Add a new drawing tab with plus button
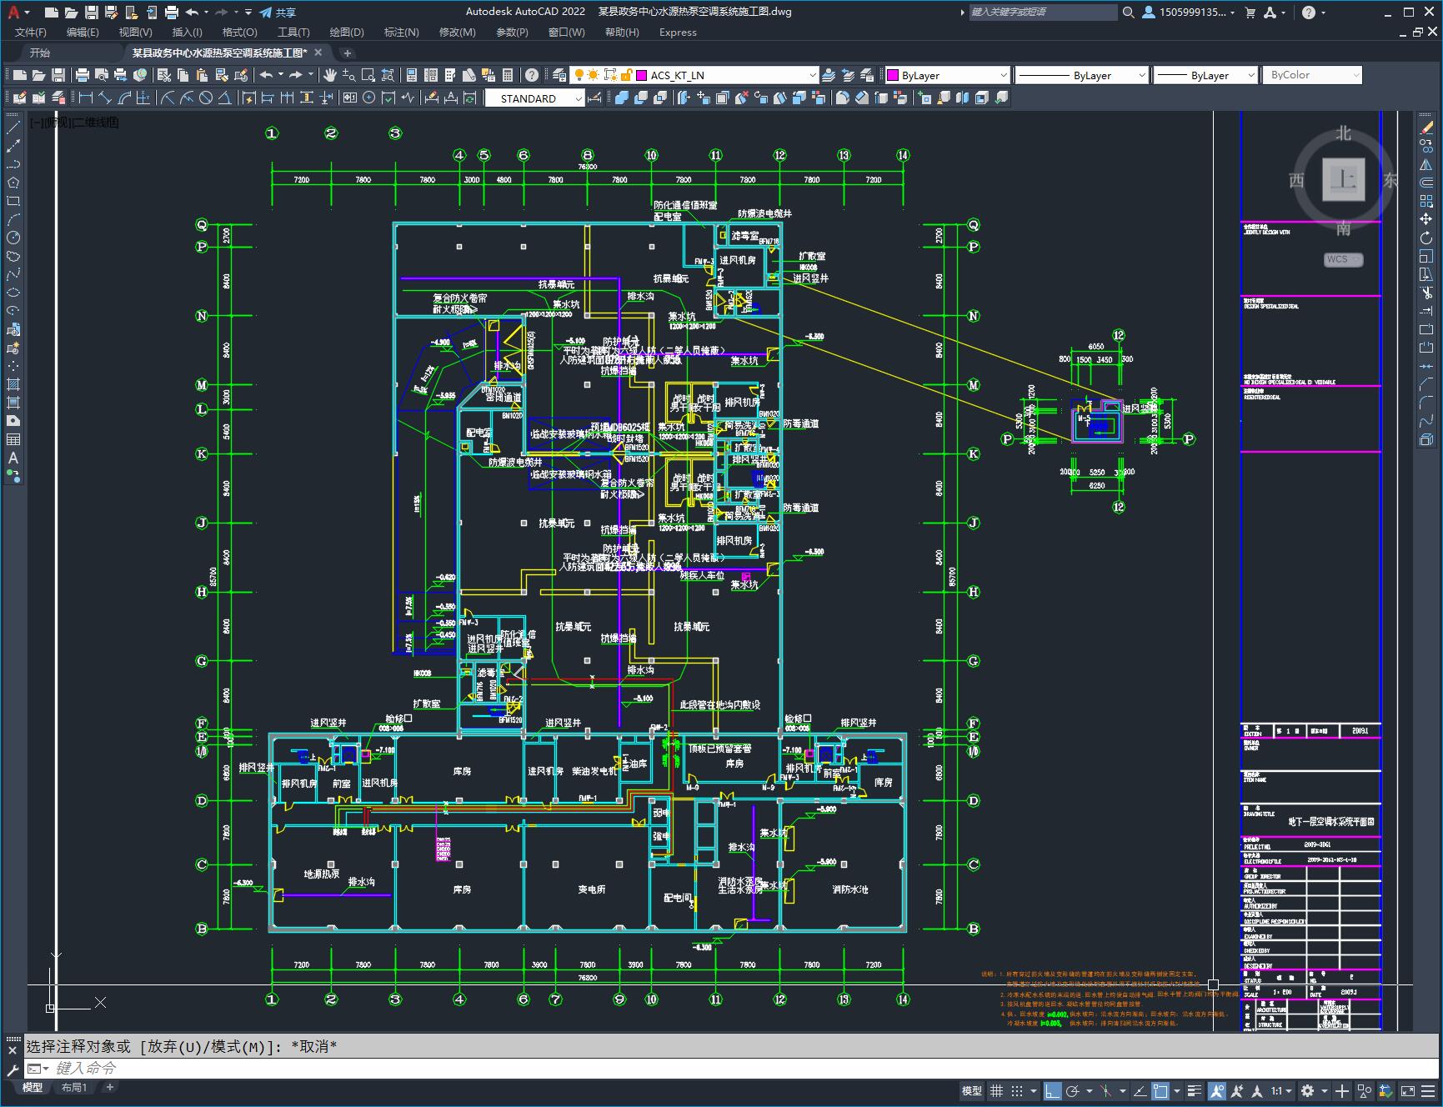The width and height of the screenshot is (1443, 1107). click(x=348, y=53)
